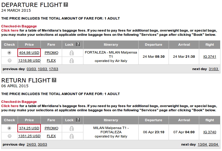Change return date to 30/03
Screen dimensions: 222x151
point(42,144)
